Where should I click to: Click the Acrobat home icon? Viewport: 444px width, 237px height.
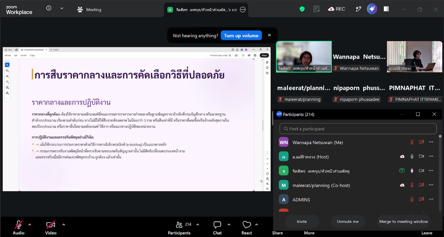coord(17,50)
